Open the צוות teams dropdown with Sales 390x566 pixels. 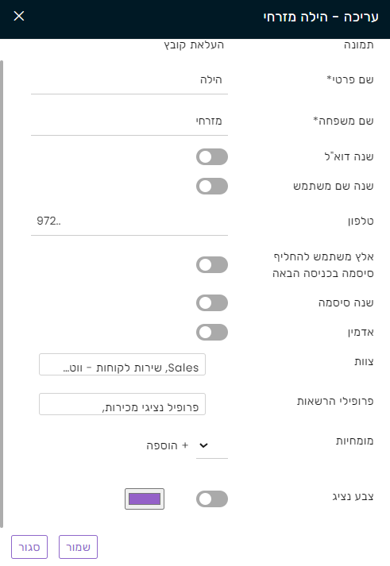[122, 364]
